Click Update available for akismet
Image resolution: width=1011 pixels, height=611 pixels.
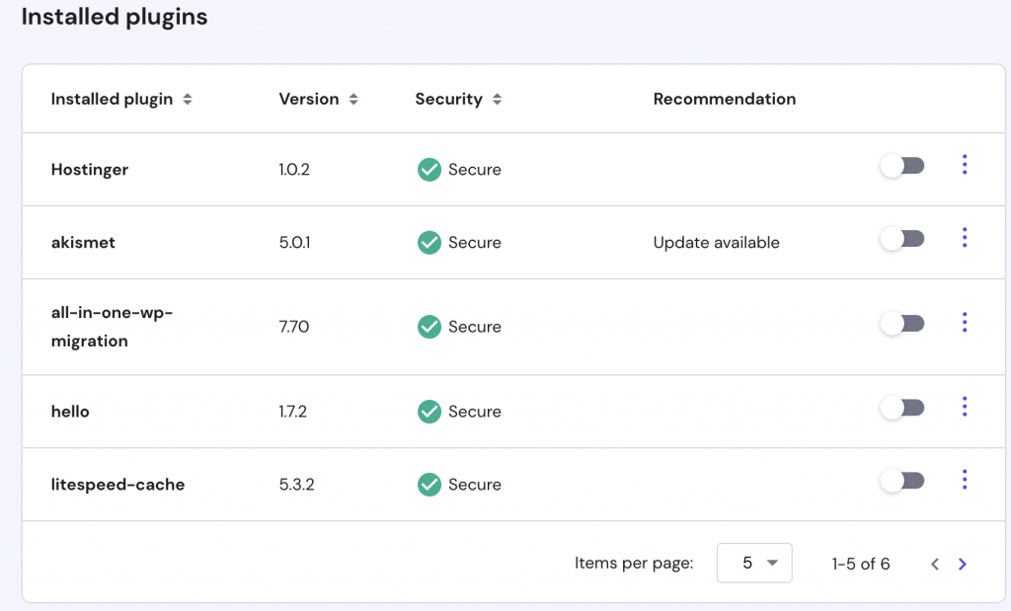tap(716, 243)
